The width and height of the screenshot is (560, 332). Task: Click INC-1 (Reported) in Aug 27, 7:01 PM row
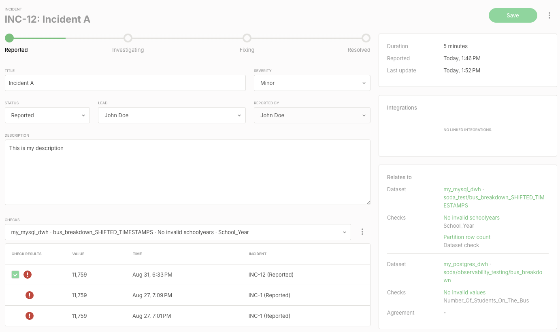tap(269, 316)
